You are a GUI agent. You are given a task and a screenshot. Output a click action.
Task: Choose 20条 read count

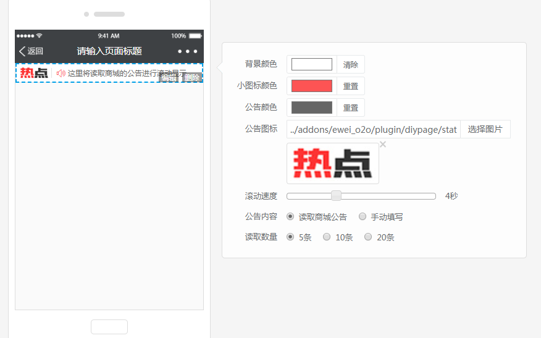point(368,237)
